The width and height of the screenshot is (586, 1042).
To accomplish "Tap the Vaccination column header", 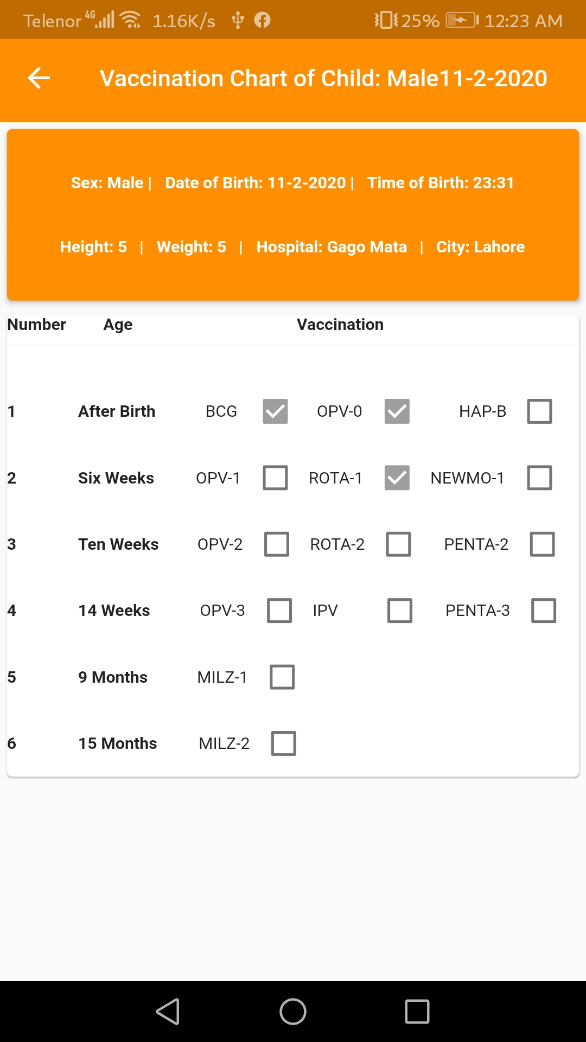I will click(340, 325).
